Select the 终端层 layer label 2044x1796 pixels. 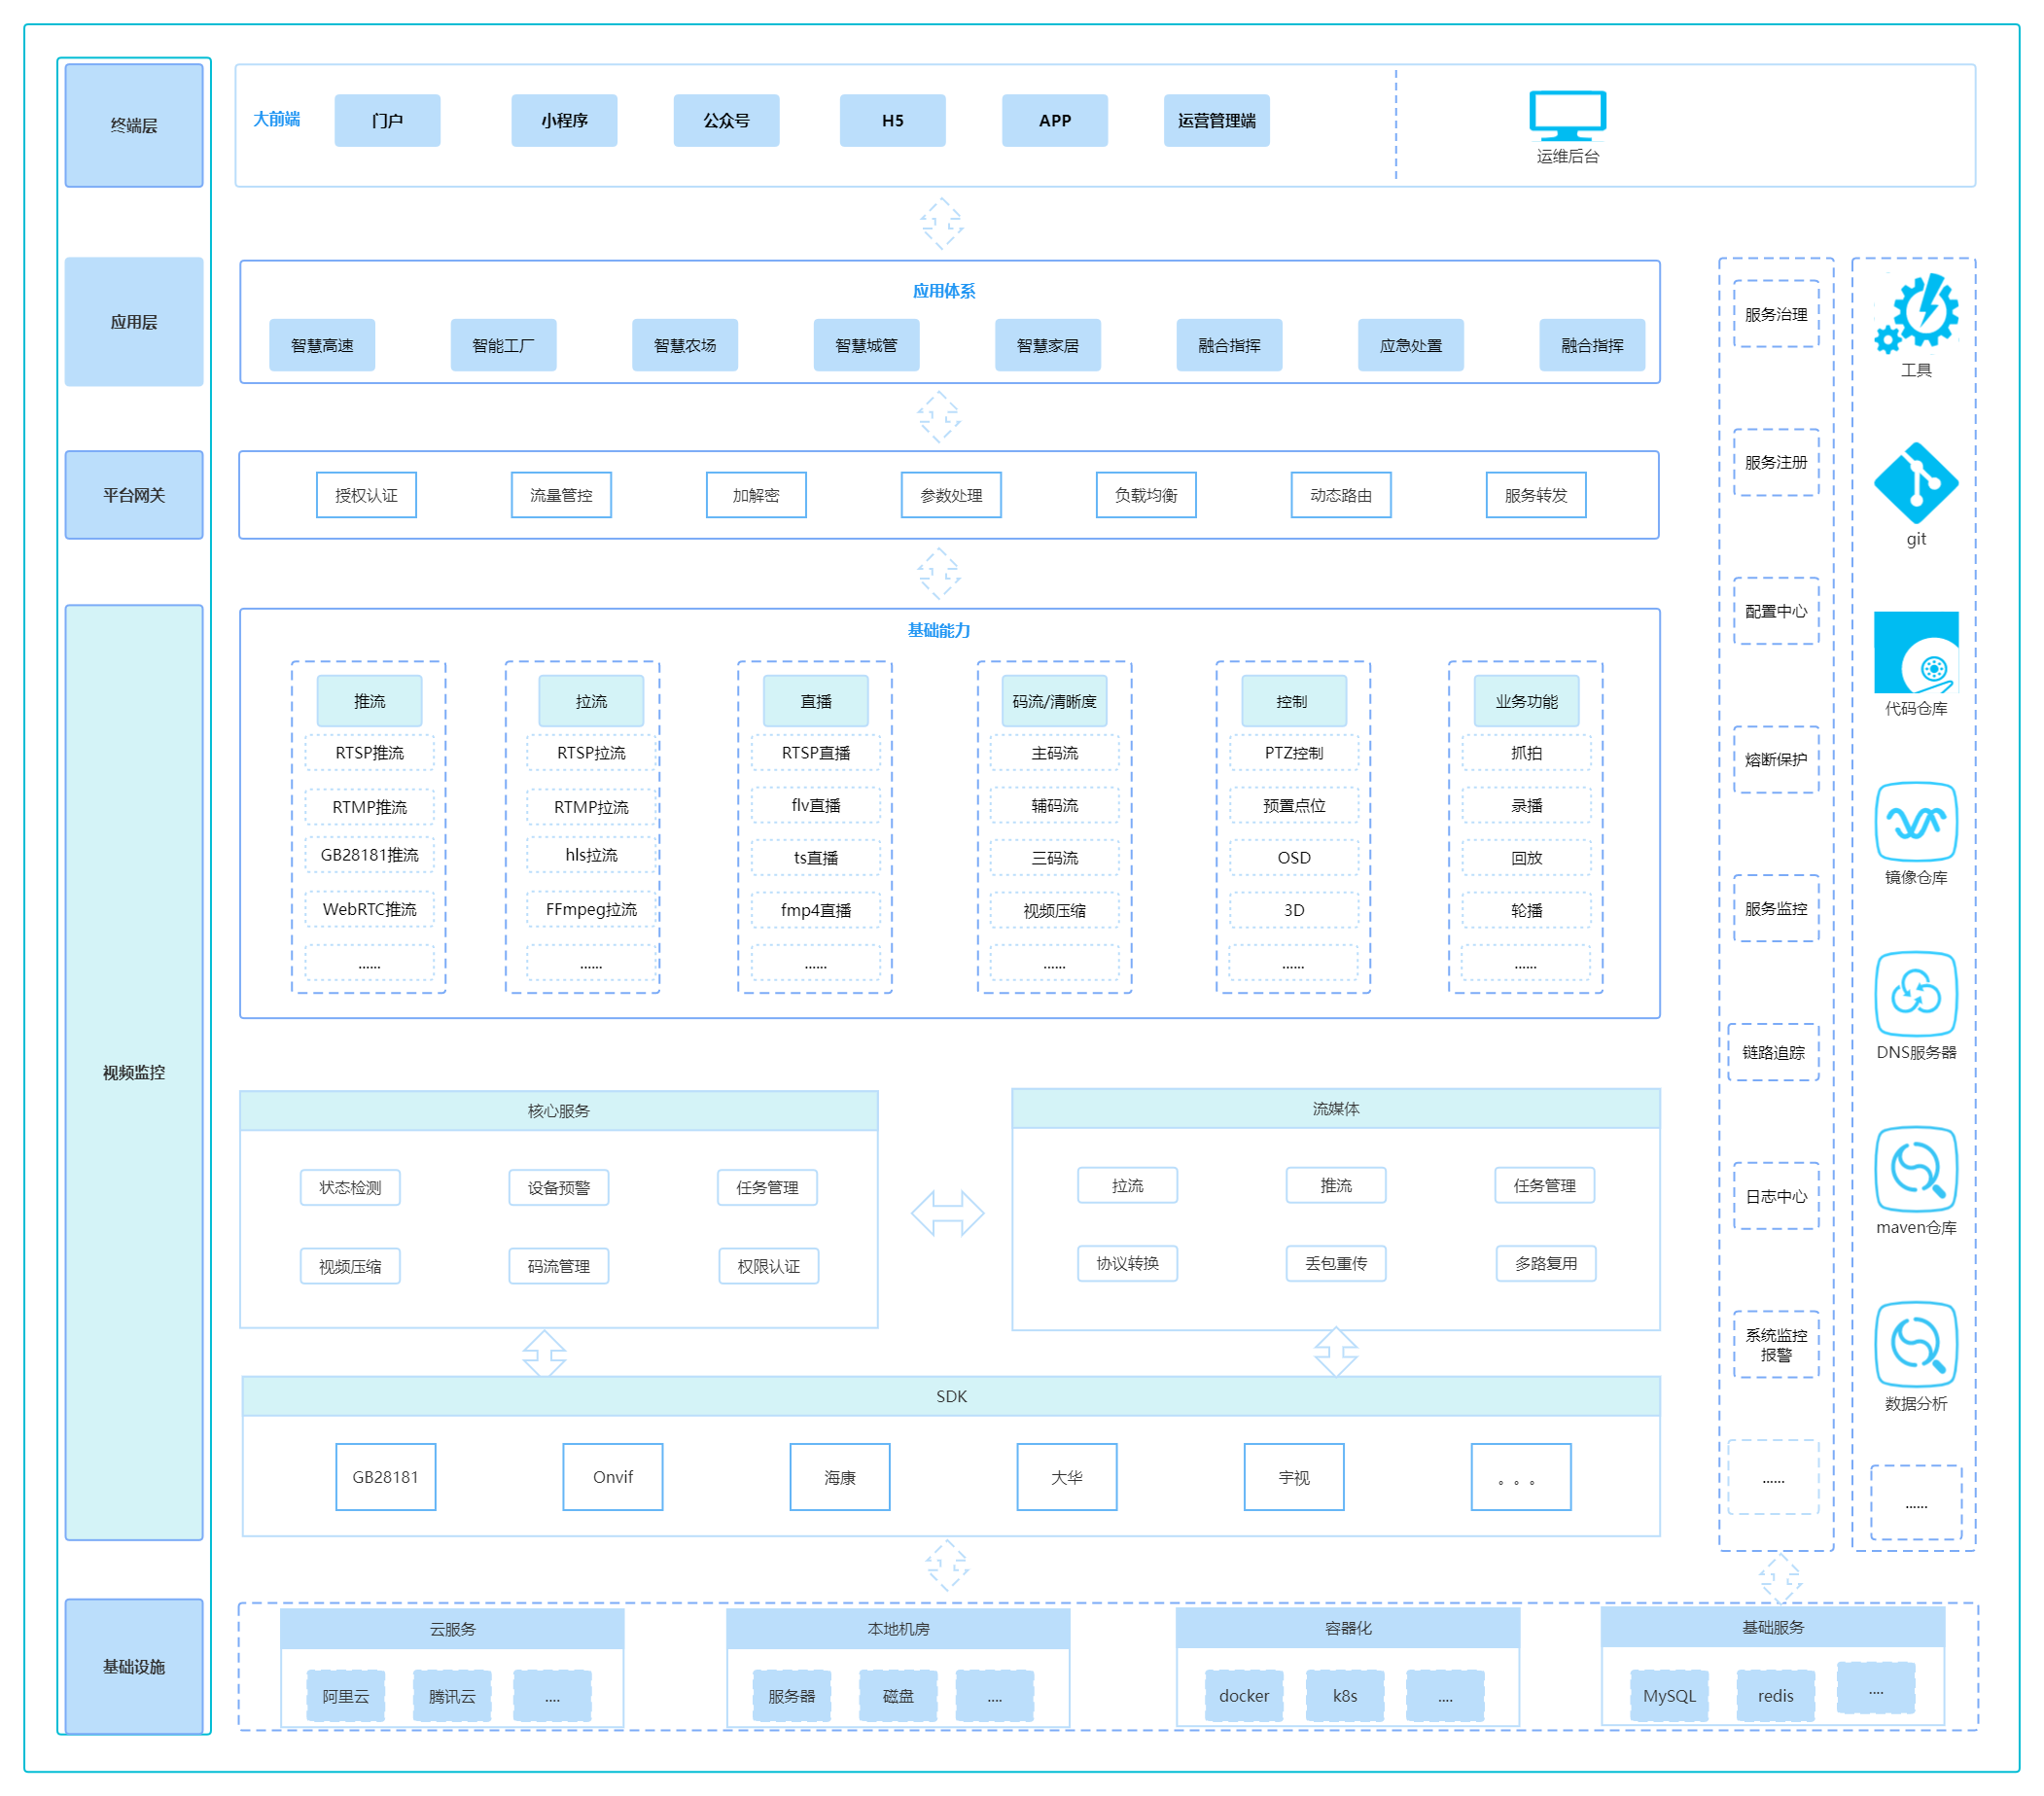(x=134, y=125)
